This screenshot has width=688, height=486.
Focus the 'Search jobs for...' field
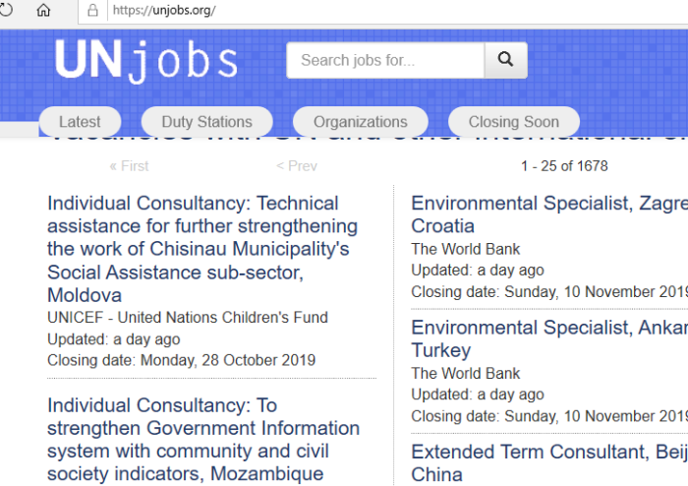point(385,60)
